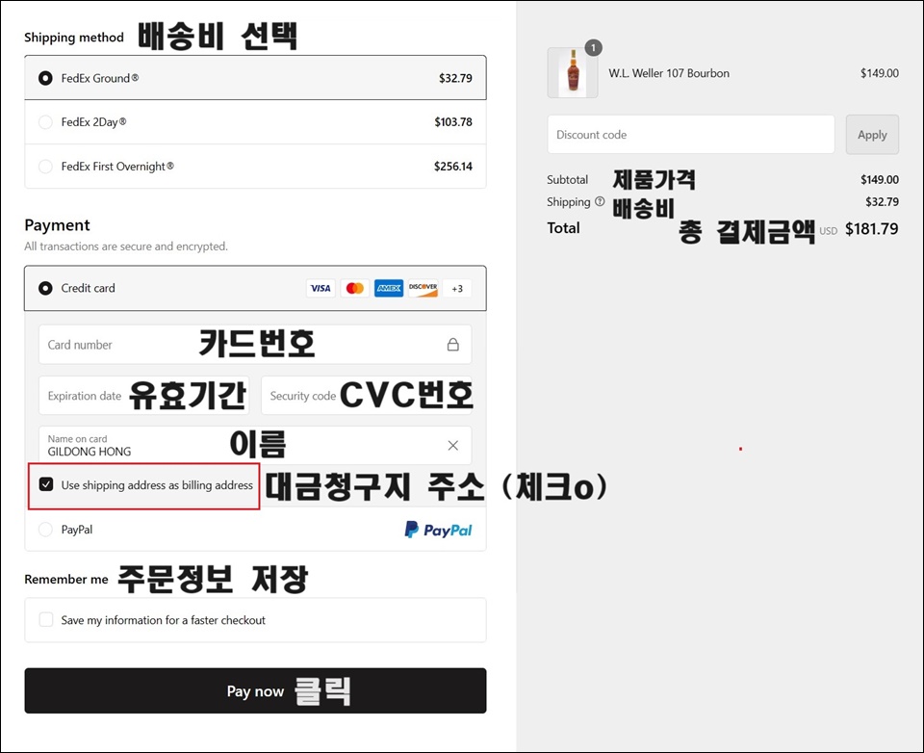Click the All transactions are secure text
Image resolution: width=924 pixels, height=753 pixels.
click(x=125, y=246)
